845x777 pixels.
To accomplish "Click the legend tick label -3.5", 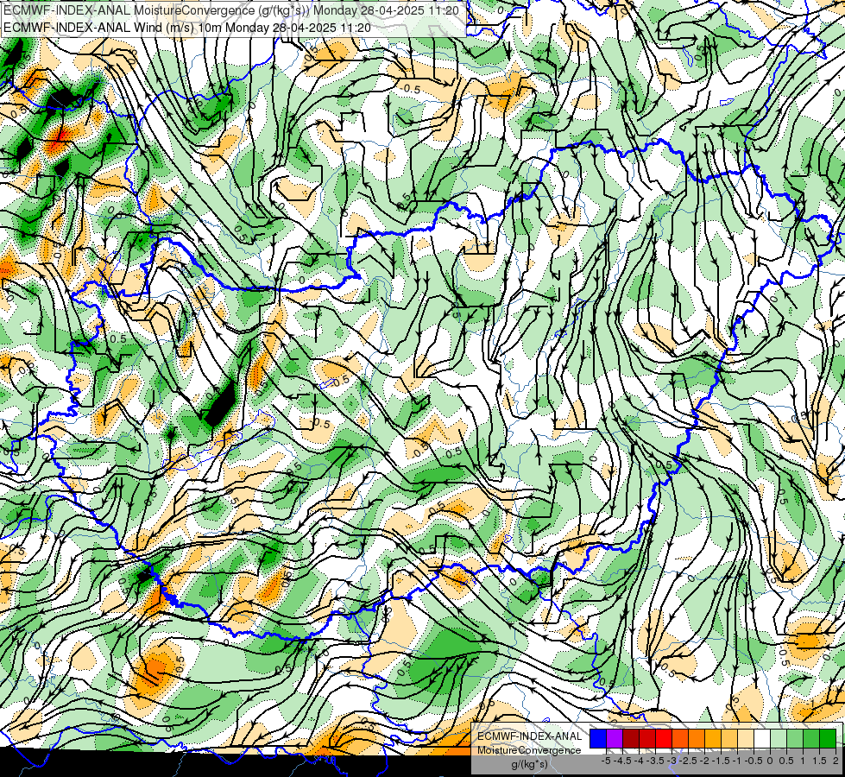I will 655,761.
